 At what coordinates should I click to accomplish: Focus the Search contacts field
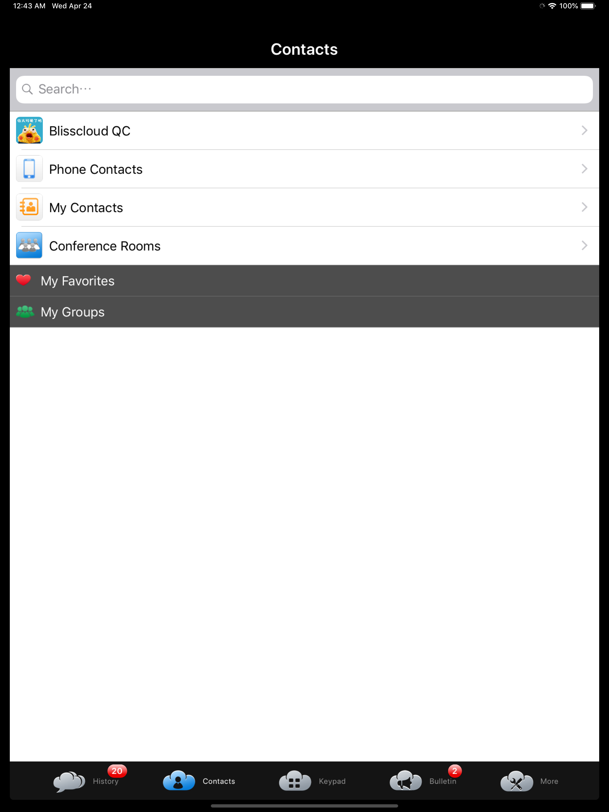click(304, 89)
